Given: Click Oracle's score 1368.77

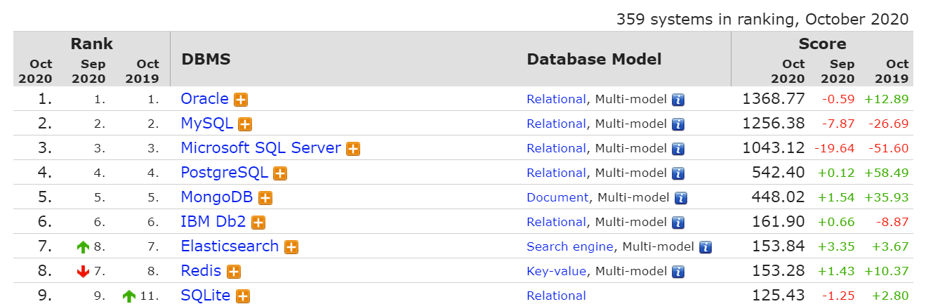Looking at the screenshot, I should coord(774,99).
